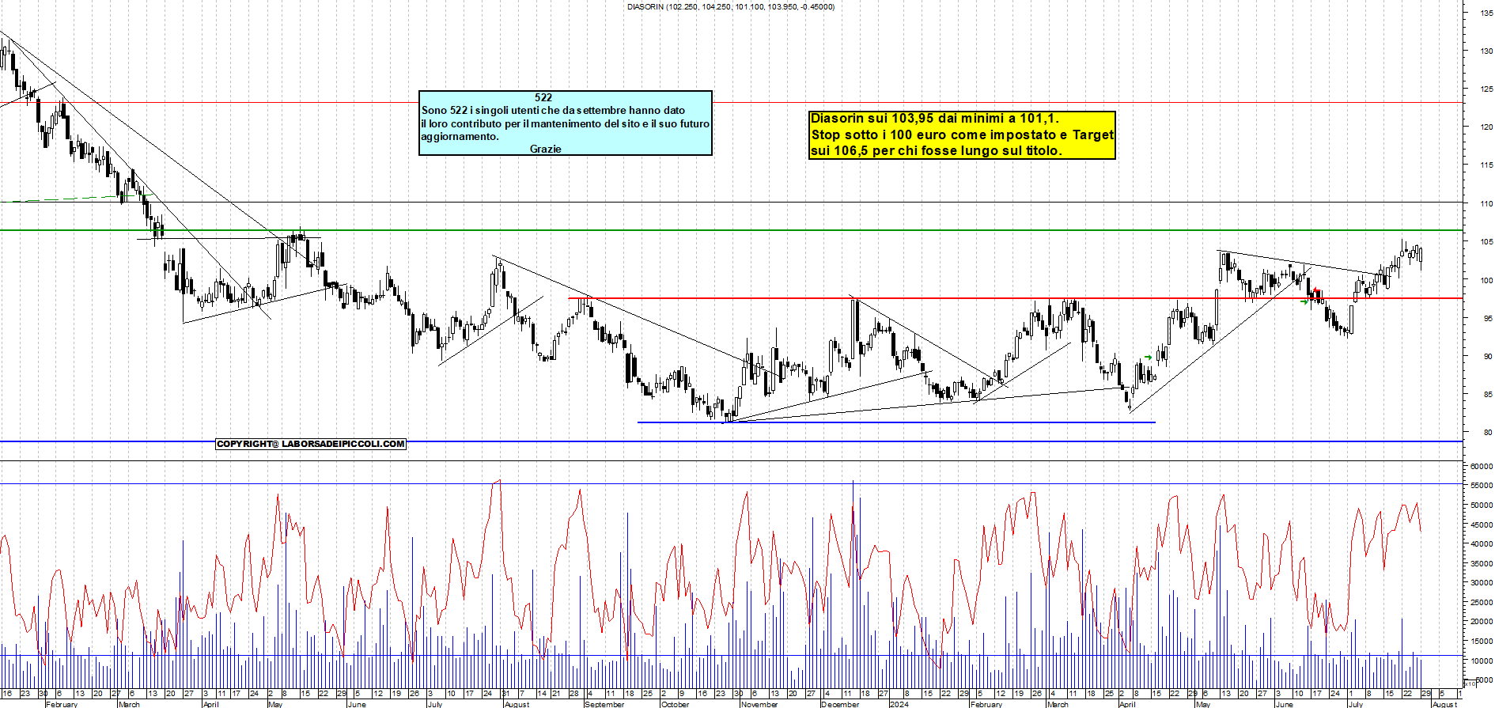1495x708 pixels.
Task: Click the 40000 volume axis label
Action: tap(1482, 544)
